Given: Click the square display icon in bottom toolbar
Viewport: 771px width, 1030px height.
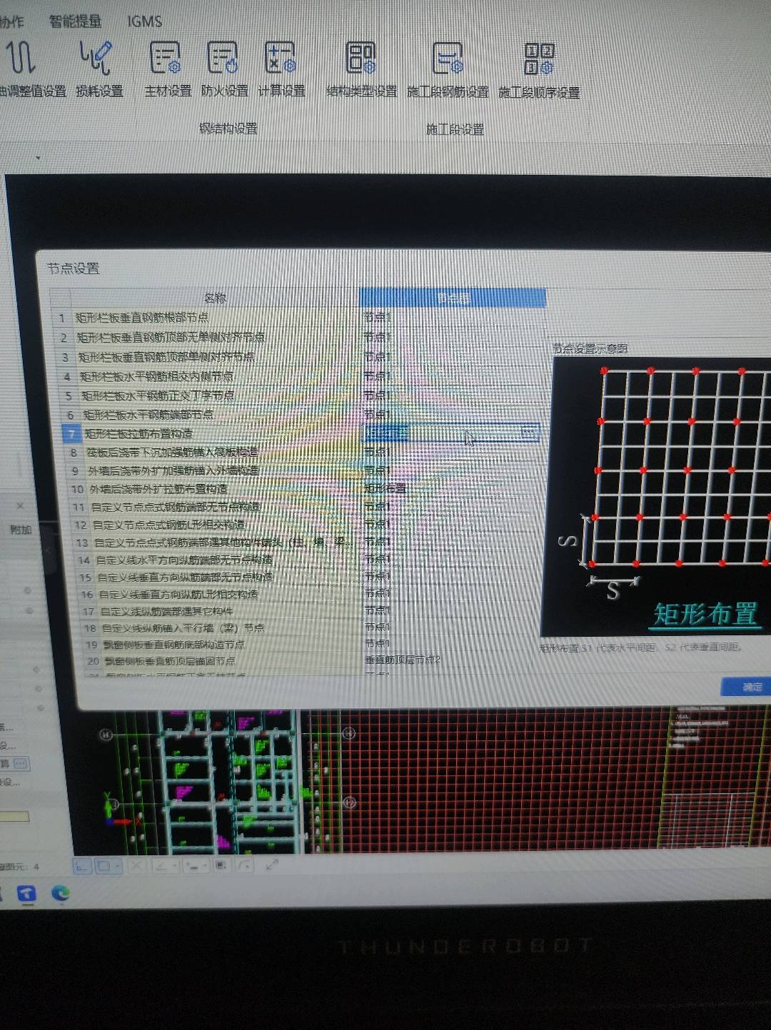Looking at the screenshot, I should [221, 865].
